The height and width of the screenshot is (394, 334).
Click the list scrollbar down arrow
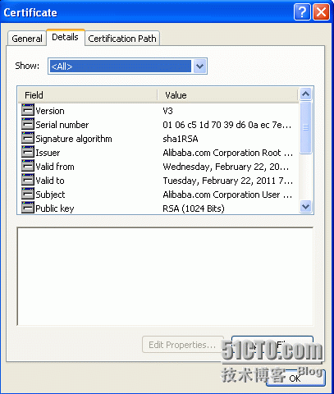(305, 206)
